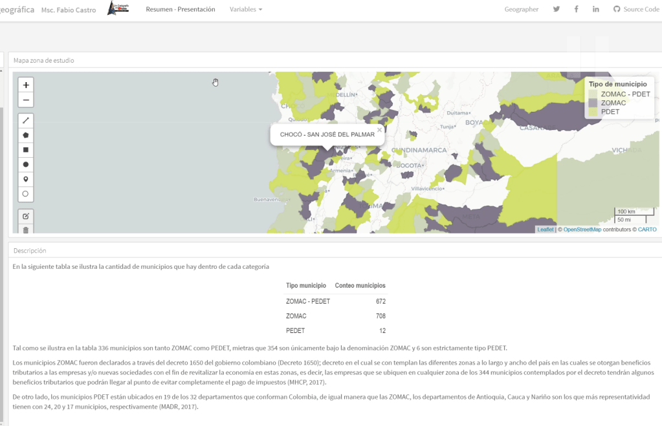Select the draw rectangle tool
This screenshot has height=426, width=662.
click(x=26, y=150)
